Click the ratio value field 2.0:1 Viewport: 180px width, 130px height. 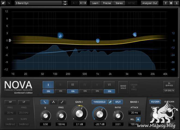(x=118, y=124)
